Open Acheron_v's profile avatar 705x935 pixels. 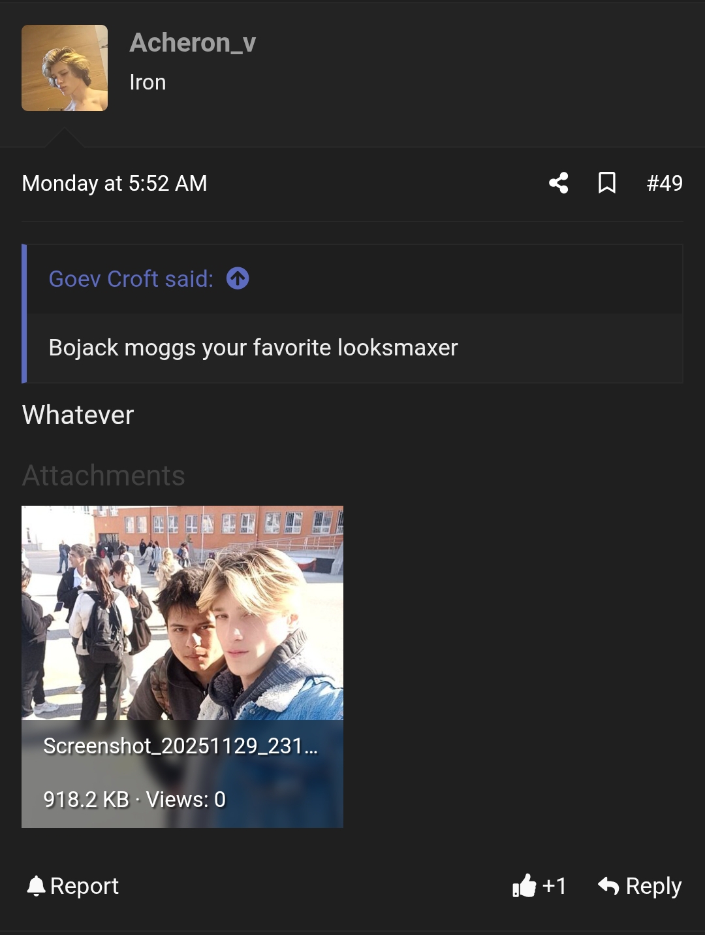tap(64, 67)
